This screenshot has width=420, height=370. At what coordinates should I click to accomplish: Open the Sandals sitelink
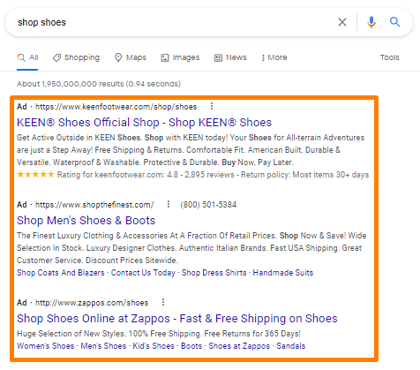click(x=291, y=346)
